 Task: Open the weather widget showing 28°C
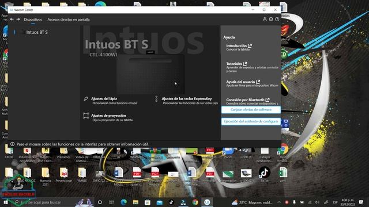252,202
